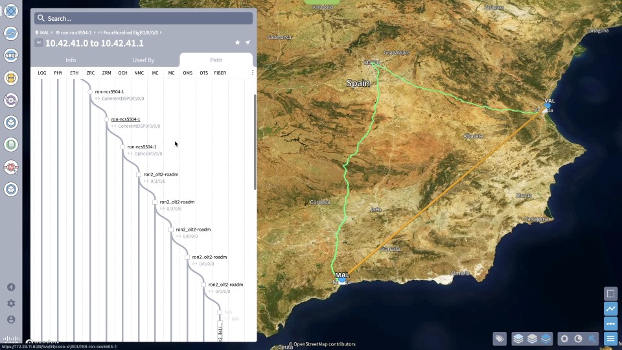Viewport: 622px width, 350px height.
Task: Click the FourHundredGigE0/0/0/0 breadcrumb
Action: coord(130,32)
